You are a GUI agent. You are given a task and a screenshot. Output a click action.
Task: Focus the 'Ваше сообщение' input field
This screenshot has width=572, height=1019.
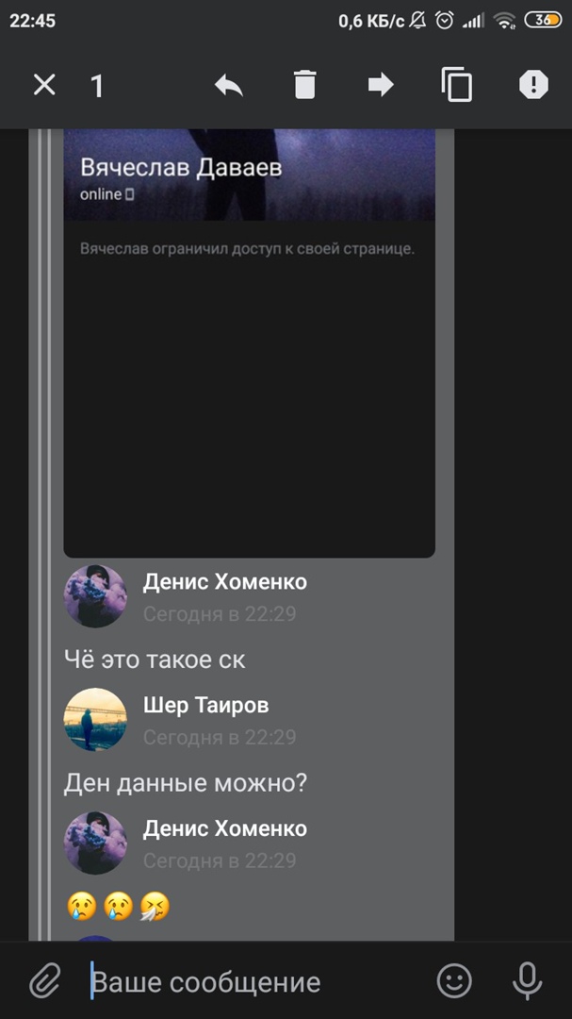pos(260,982)
